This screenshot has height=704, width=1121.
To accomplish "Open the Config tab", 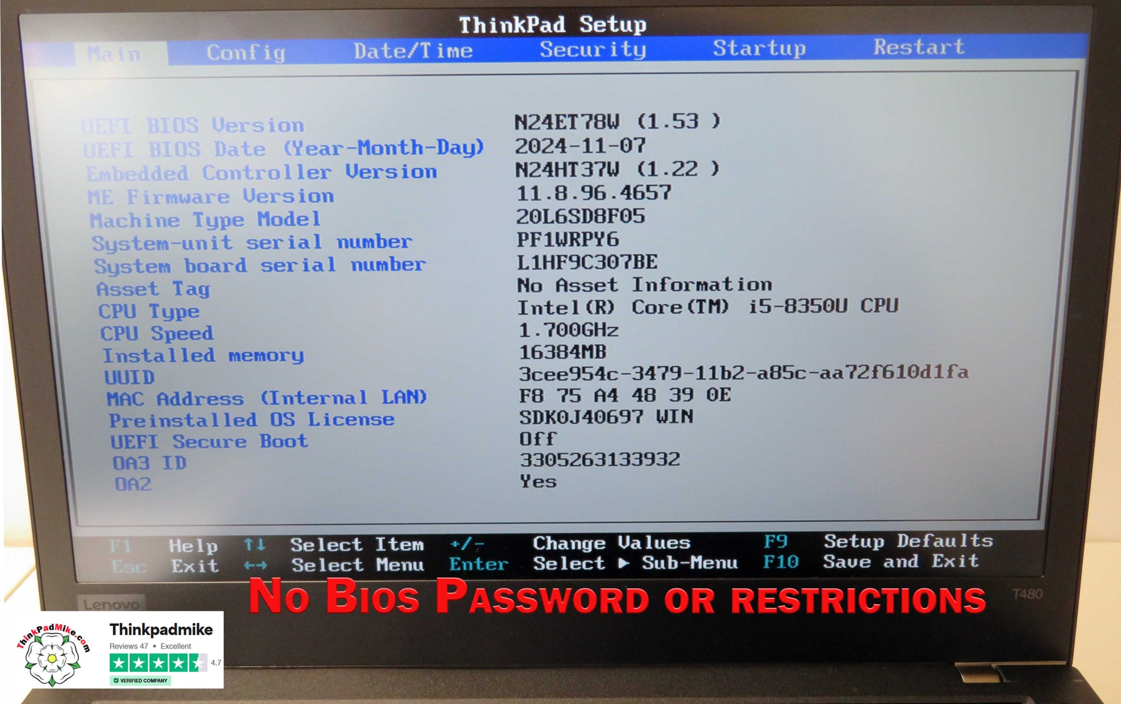I will [246, 53].
